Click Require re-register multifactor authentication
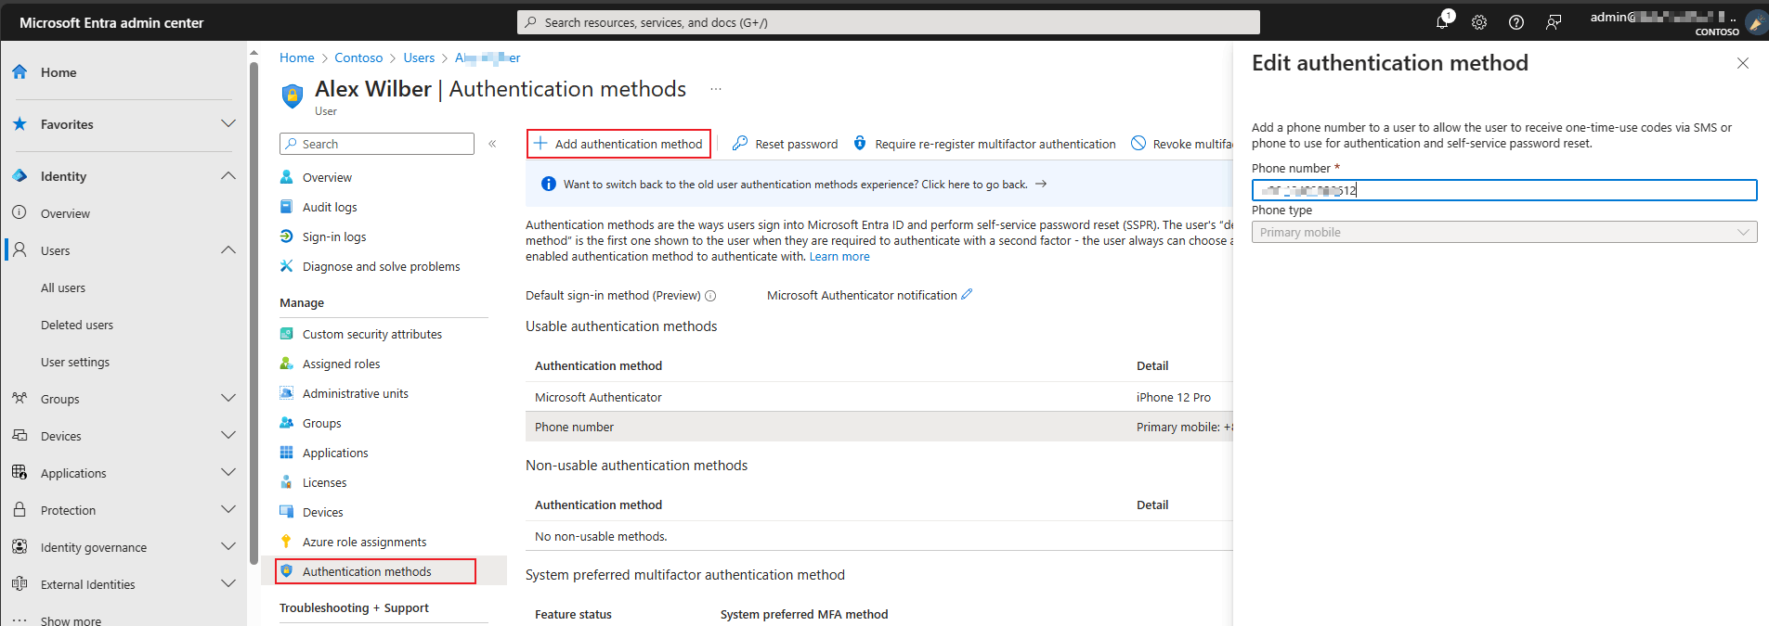1769x626 pixels. pos(984,144)
